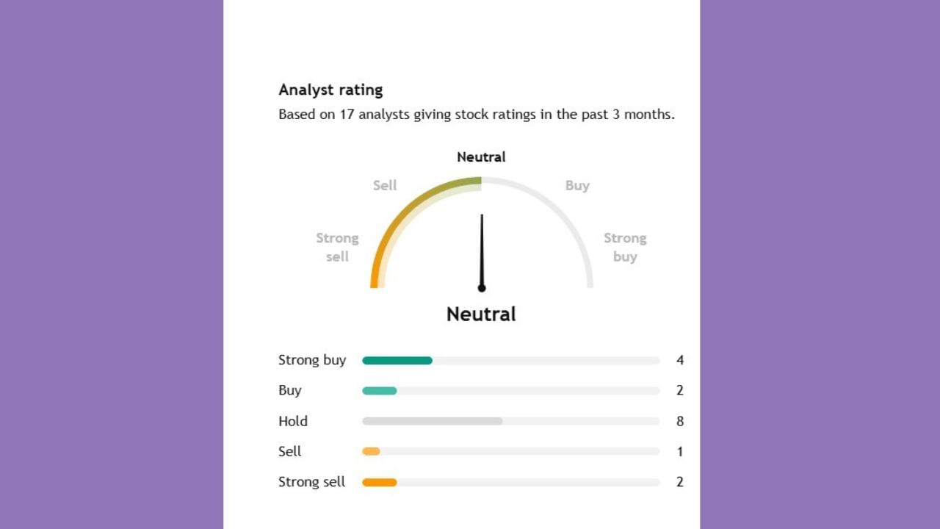Image resolution: width=940 pixels, height=529 pixels.
Task: Click the light teal Buy progress bar
Action: click(379, 391)
